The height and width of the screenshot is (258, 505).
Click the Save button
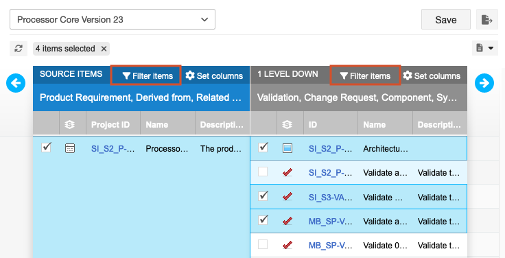[x=446, y=20]
